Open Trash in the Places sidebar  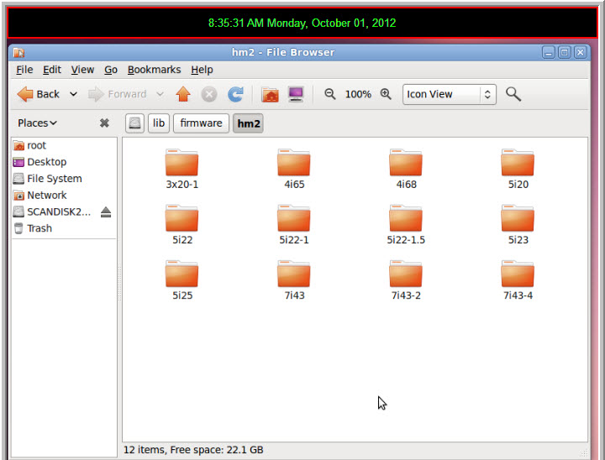pyautogui.click(x=64, y=228)
